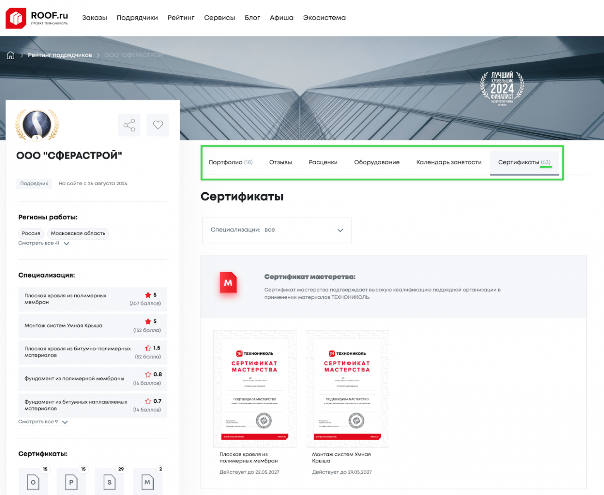This screenshot has width=604, height=495.
Task: Select 'Фундамент из полимерной мембраны' specialization row
Action: coord(93,379)
